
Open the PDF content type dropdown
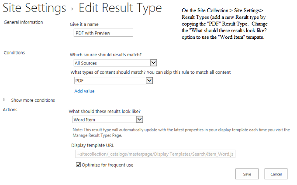113,81
